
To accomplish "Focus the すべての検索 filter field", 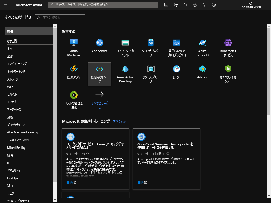I will tap(60, 17).
